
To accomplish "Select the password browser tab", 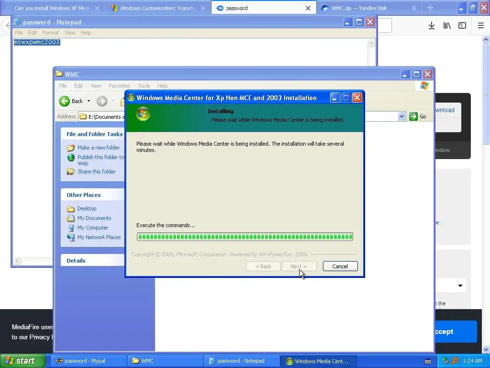I will click(x=264, y=8).
